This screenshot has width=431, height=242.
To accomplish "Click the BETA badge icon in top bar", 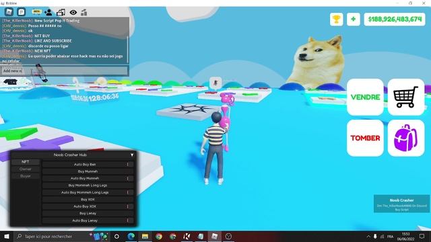I will click(36, 11).
